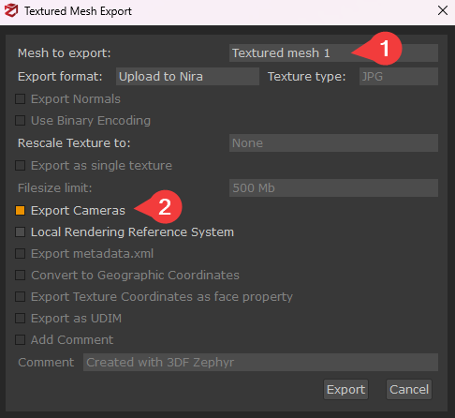Check the Add Comment checkbox

(x=21, y=340)
